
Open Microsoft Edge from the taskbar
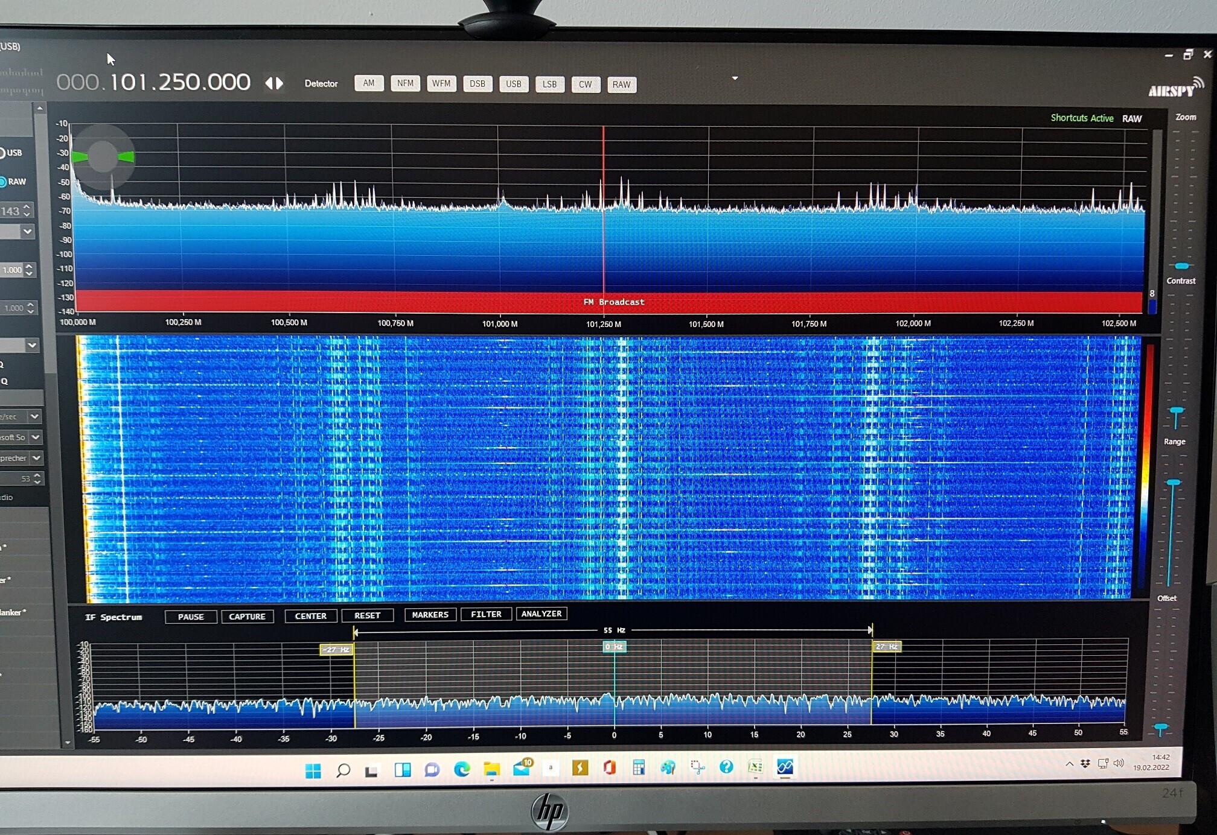(x=462, y=769)
